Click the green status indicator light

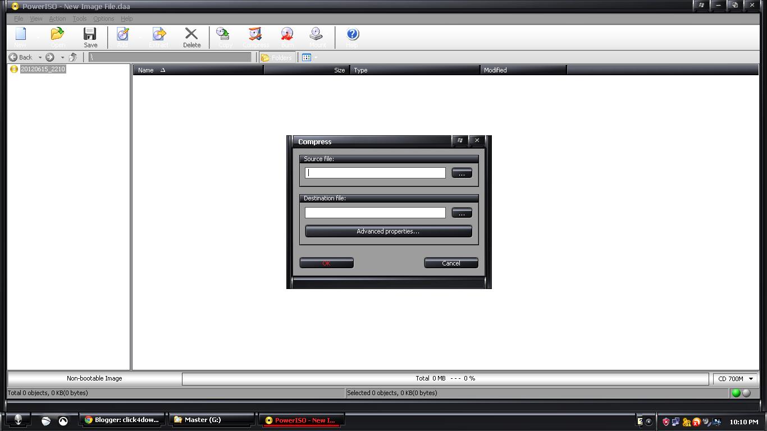point(736,393)
